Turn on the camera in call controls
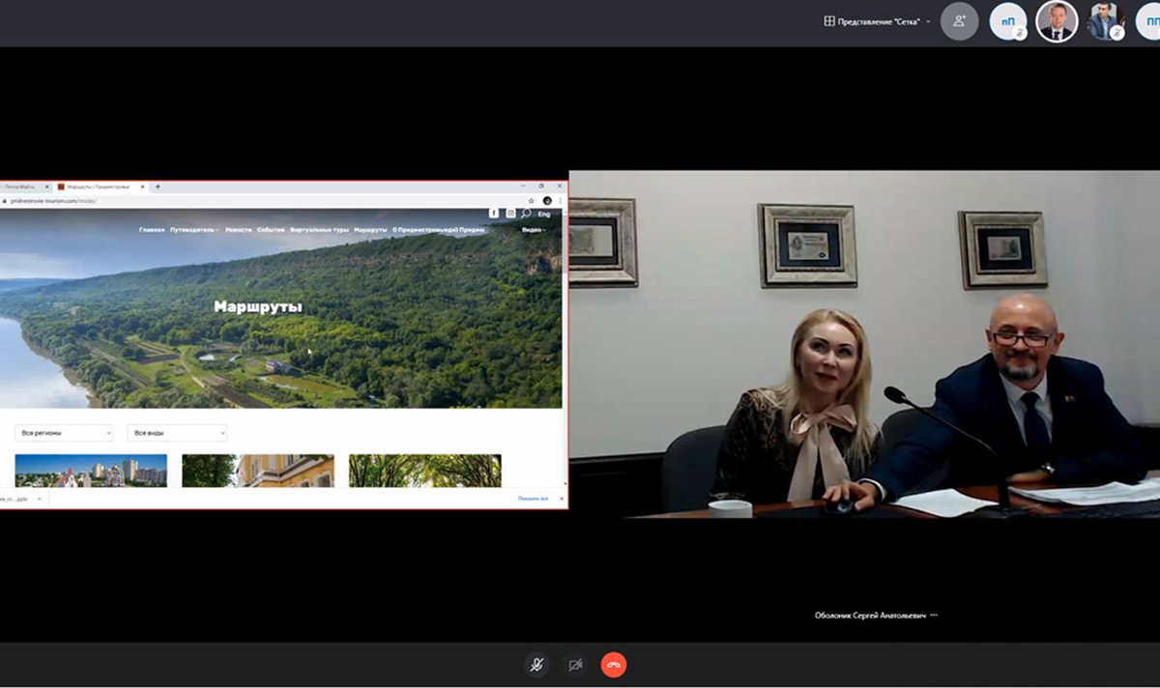Screen dimensions: 1160x688 575,665
